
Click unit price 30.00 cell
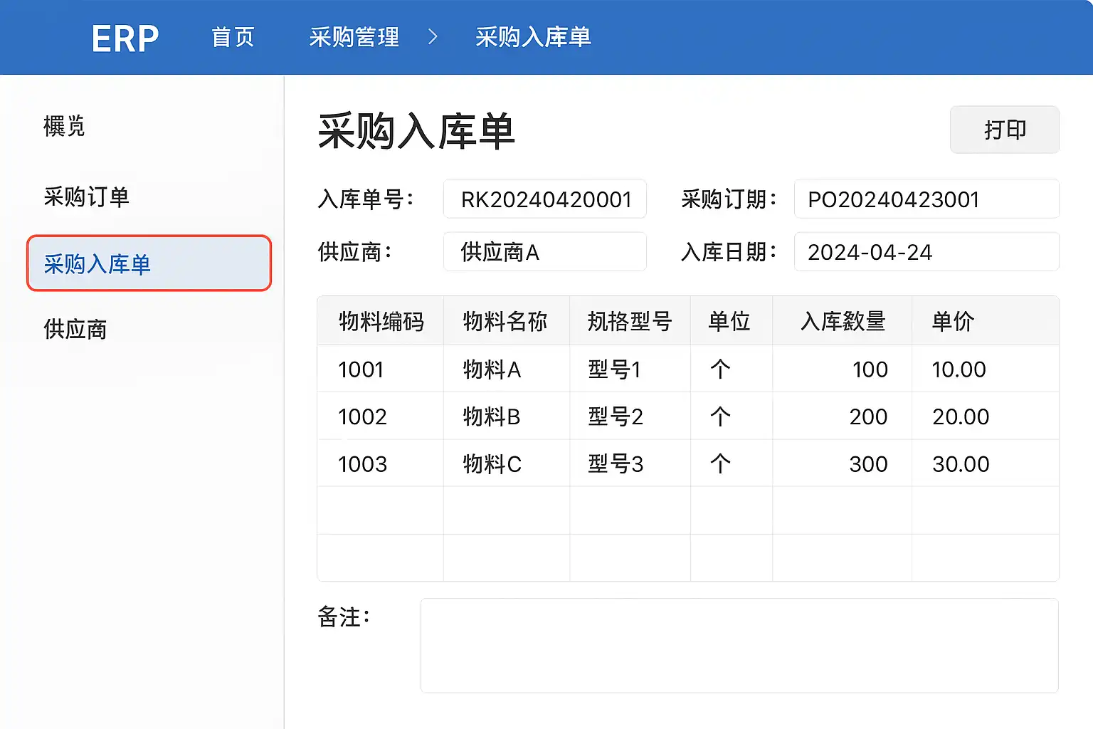[961, 464]
